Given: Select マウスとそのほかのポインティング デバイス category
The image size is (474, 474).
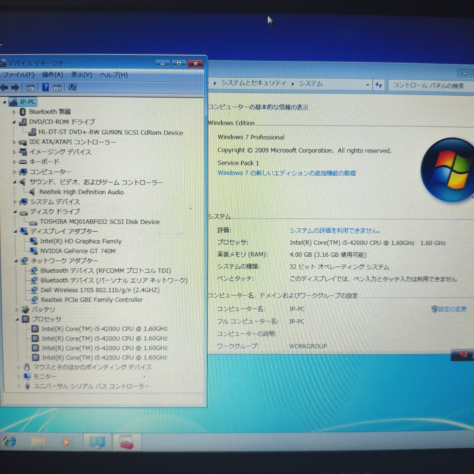Looking at the screenshot, I should 92,367.
